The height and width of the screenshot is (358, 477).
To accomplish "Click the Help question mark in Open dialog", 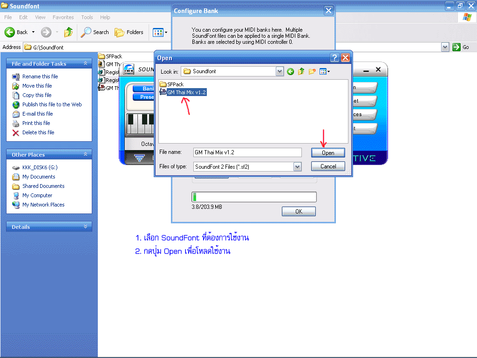I will [334, 58].
